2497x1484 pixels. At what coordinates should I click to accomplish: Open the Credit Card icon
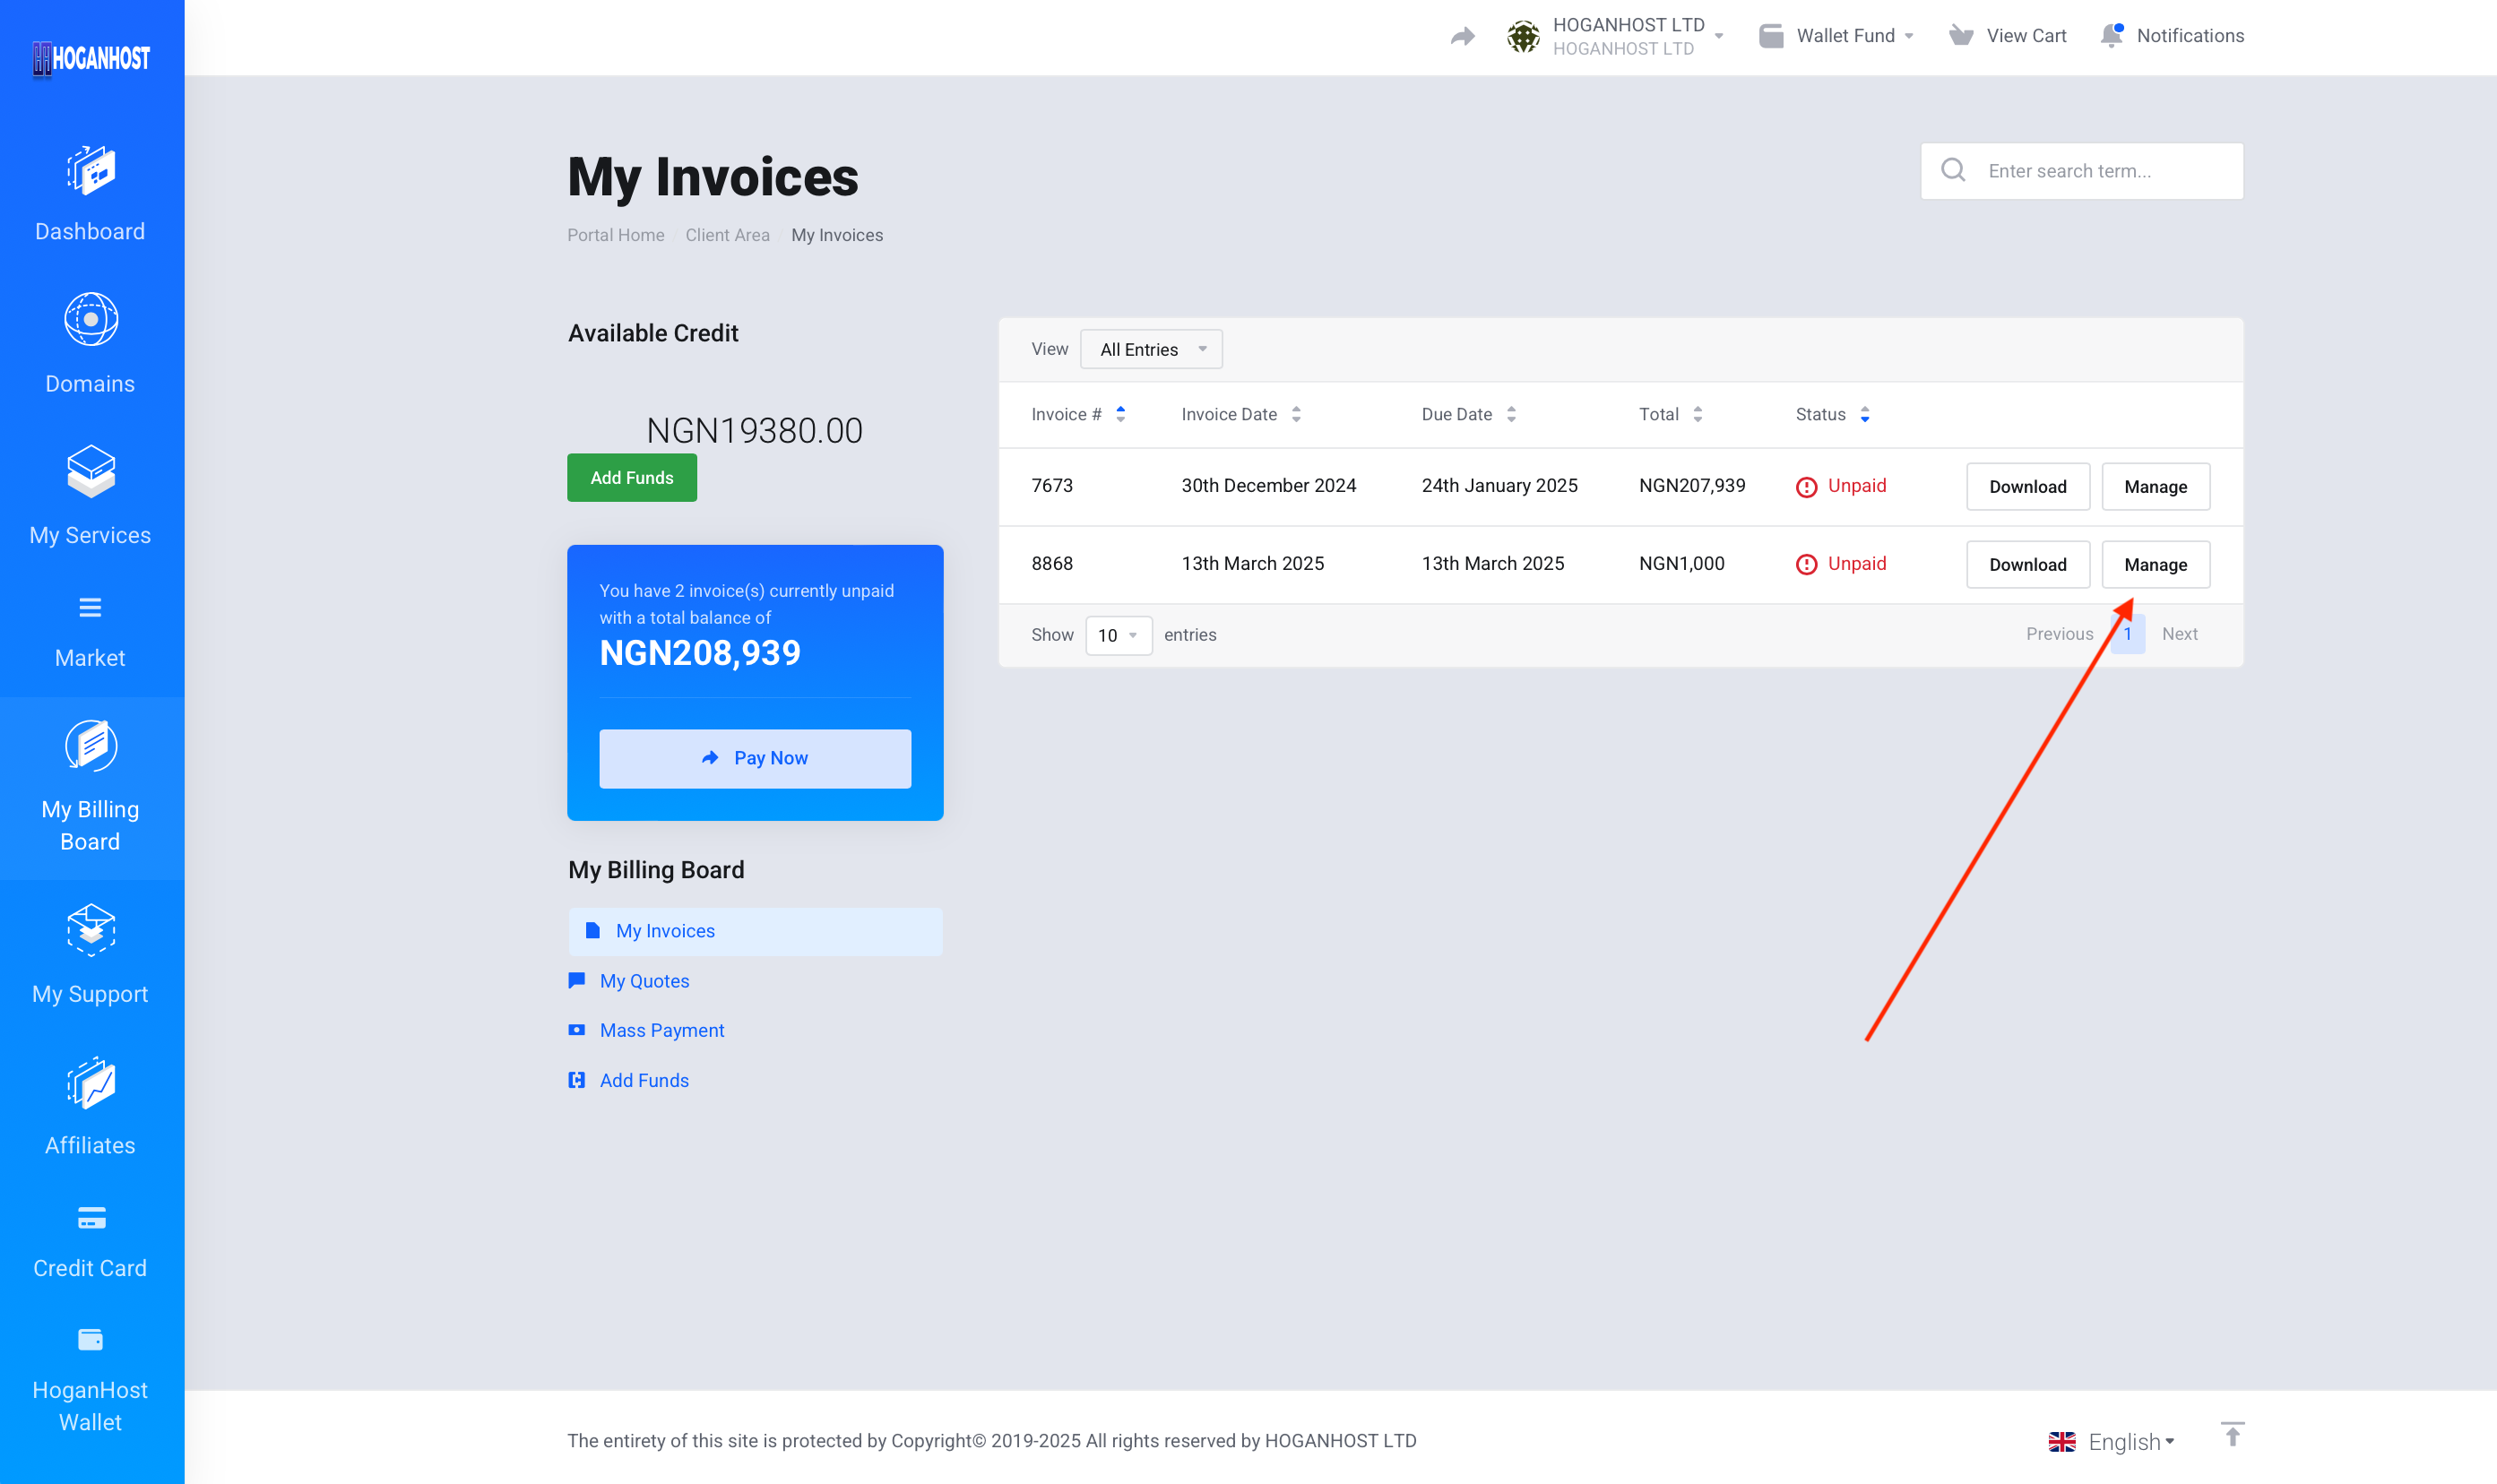[91, 1219]
